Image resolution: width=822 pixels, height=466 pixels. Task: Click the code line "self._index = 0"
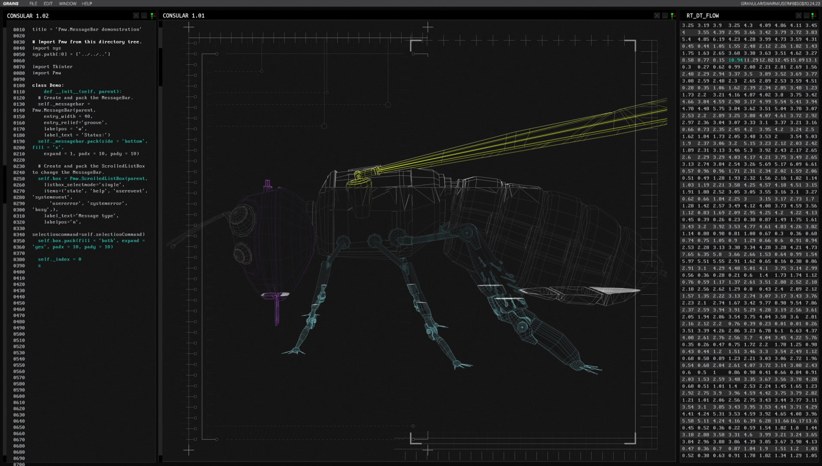(60, 260)
